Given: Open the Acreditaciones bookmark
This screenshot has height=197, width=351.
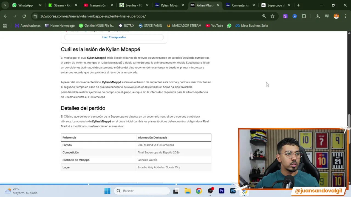Looking at the screenshot, I should (x=28, y=25).
